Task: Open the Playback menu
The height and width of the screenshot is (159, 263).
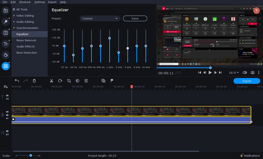Action: click(25, 2)
